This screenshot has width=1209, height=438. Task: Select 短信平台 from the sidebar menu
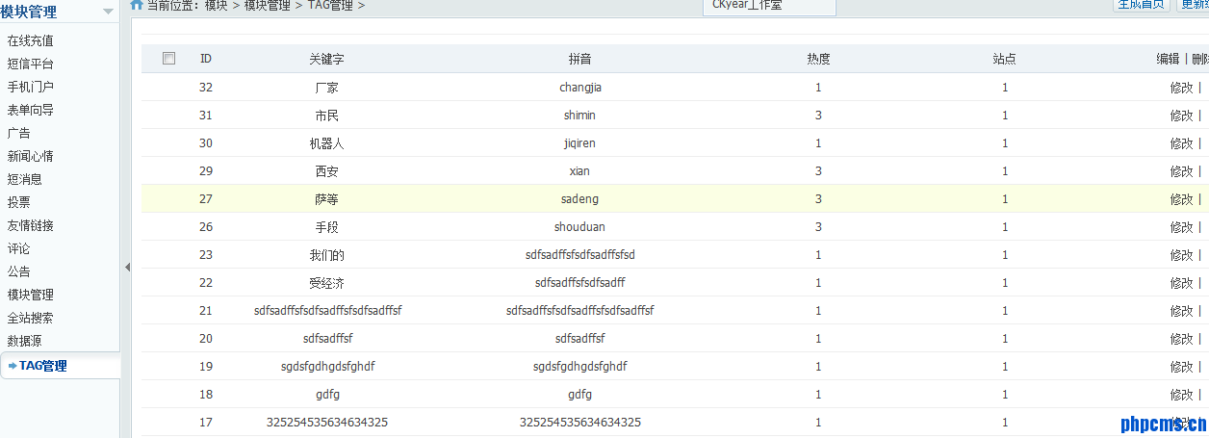tap(31, 64)
